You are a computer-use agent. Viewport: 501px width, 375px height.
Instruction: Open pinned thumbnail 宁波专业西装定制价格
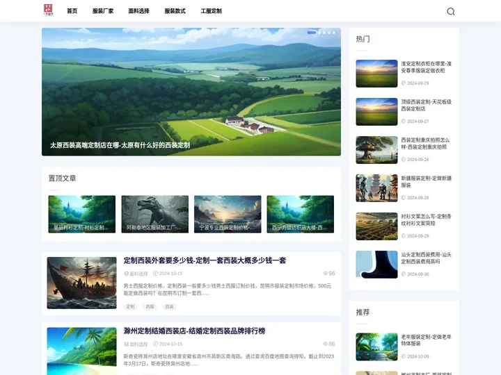(x=228, y=214)
